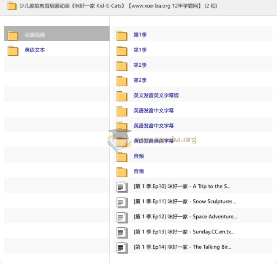
Task: Click the Ep12 Space Adventure document icon
Action: [x=122, y=217]
